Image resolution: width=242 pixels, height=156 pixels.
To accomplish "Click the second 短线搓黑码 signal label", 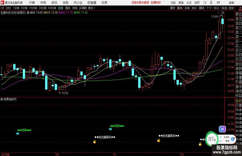I will pyautogui.click(x=169, y=136).
